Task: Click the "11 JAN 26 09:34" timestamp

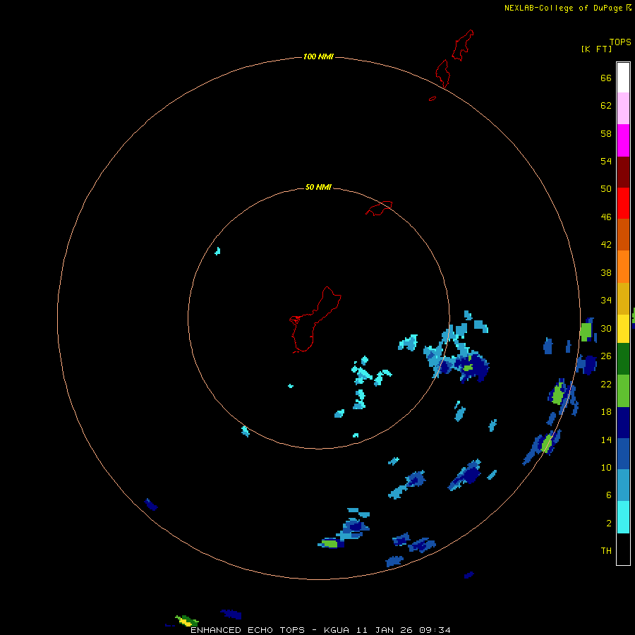Action: pos(404,630)
